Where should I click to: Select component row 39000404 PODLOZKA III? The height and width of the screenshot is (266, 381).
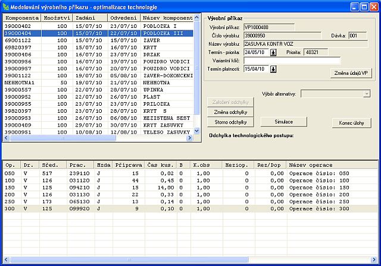98,33
